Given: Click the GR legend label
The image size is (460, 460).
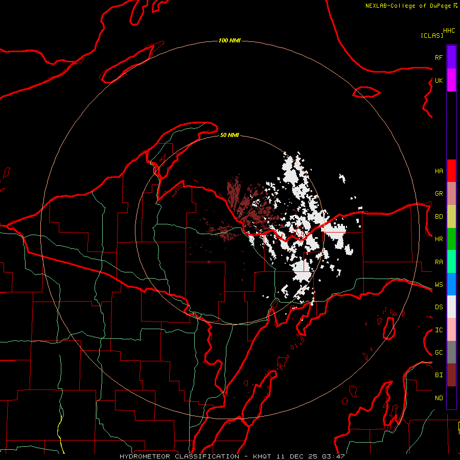Looking at the screenshot, I should pyautogui.click(x=439, y=194).
